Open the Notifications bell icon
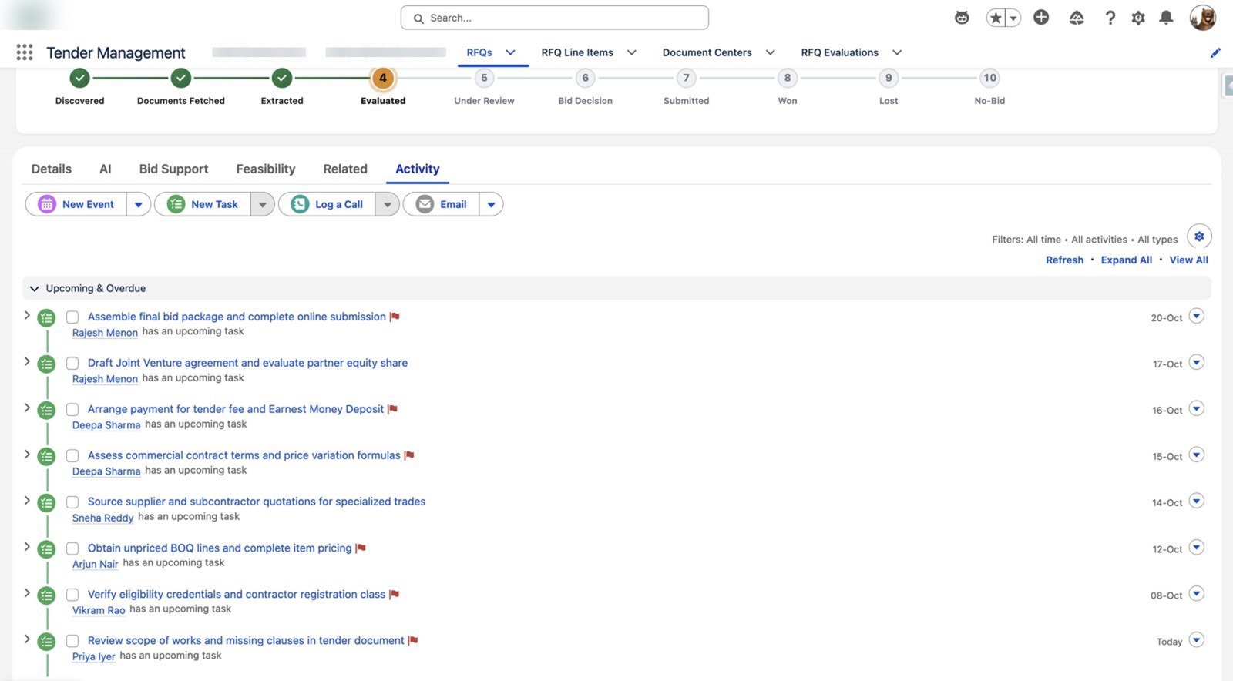This screenshot has width=1233, height=681. tap(1167, 18)
